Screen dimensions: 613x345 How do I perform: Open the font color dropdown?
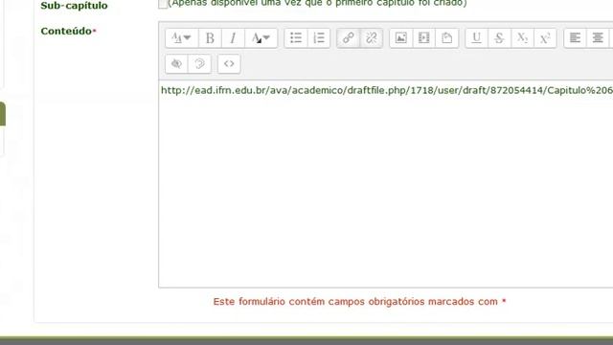click(x=261, y=38)
